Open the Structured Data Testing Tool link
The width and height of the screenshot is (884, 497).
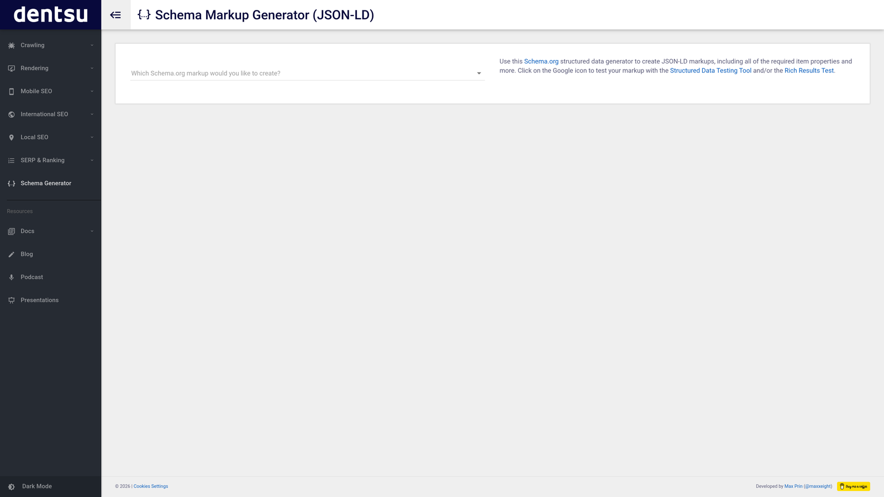tap(711, 70)
